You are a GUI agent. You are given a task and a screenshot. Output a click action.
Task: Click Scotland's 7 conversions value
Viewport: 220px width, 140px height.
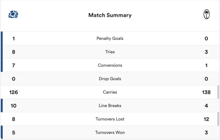14,65
